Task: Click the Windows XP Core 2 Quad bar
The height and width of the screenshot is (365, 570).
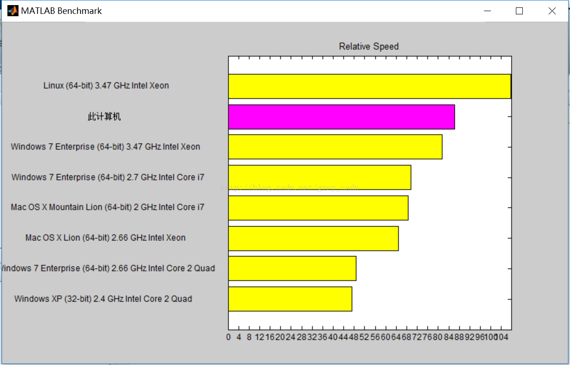Action: point(290,299)
